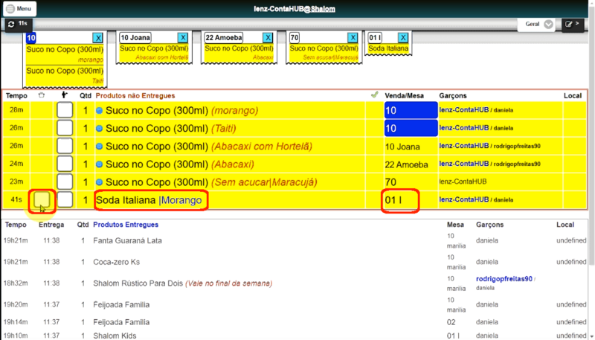Select the 10 Joana ticket label

point(135,37)
